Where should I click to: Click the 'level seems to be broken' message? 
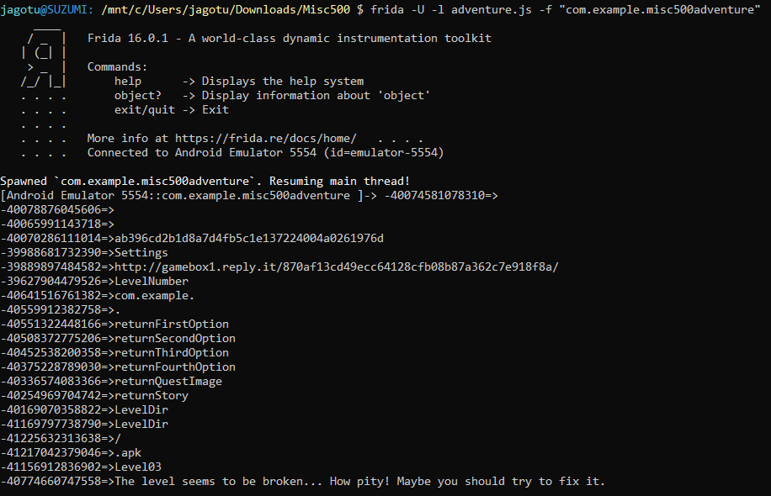tap(360, 481)
